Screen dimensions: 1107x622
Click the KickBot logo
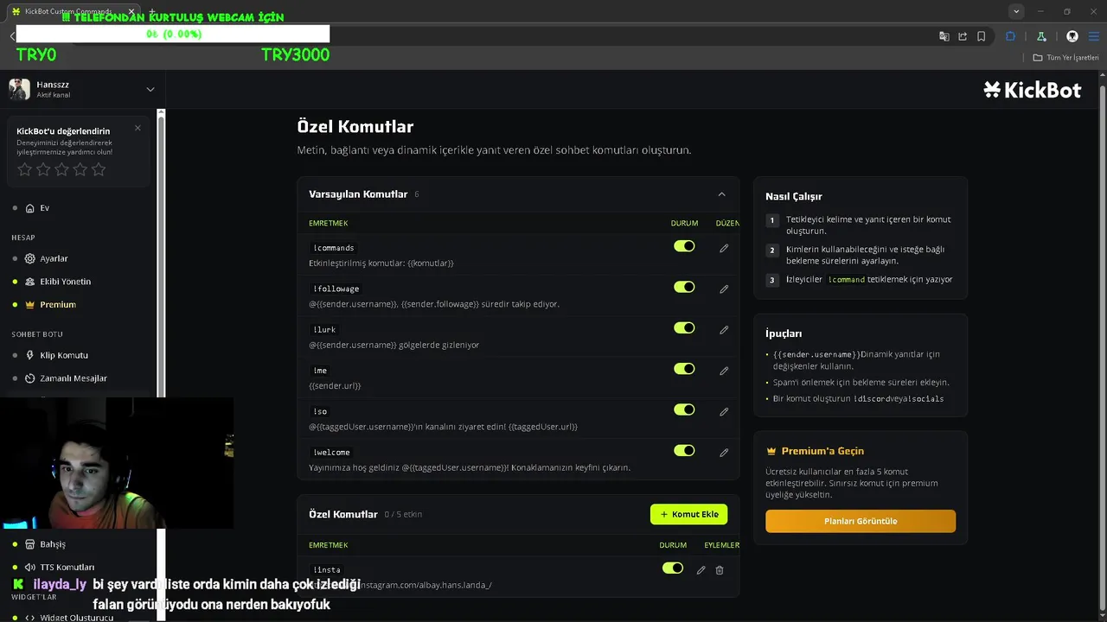(x=1033, y=90)
